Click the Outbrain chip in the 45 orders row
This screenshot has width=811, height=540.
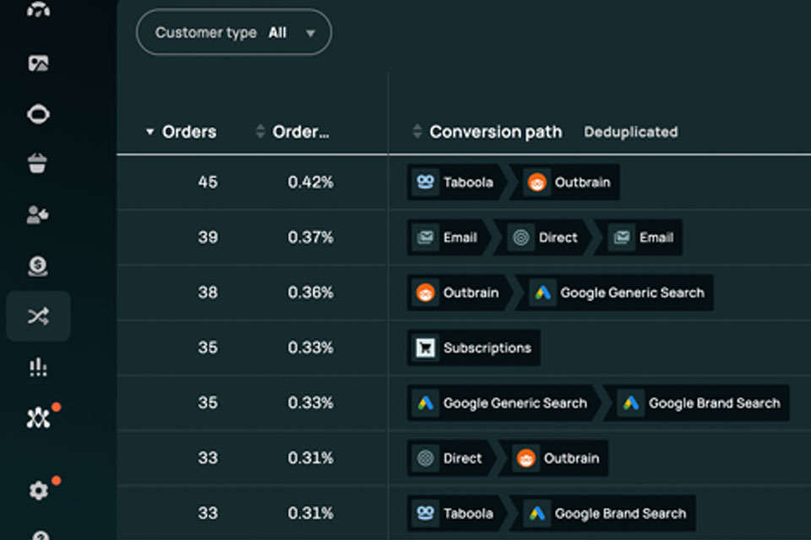pyautogui.click(x=567, y=182)
